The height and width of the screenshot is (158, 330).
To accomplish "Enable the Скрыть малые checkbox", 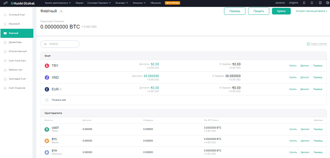I will [x=308, y=44].
